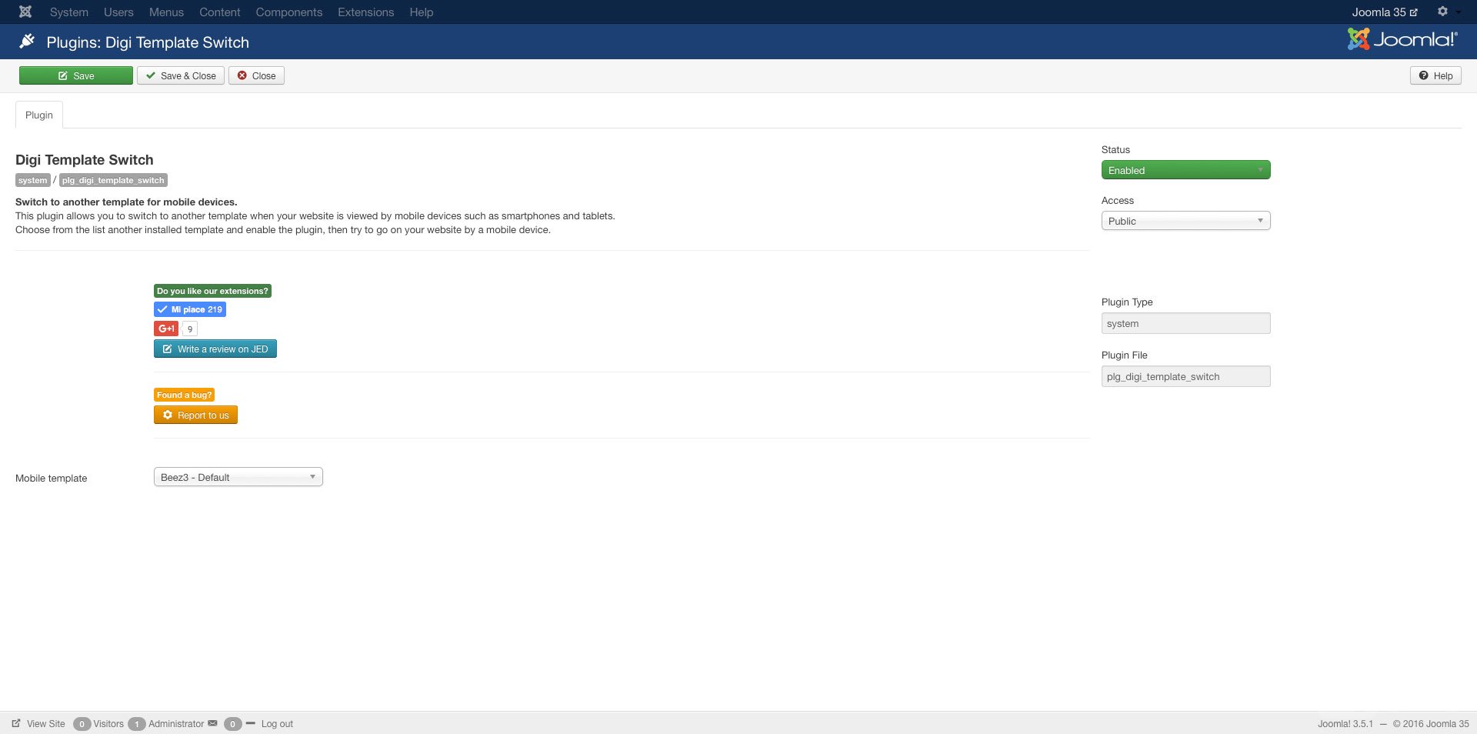Click the external link icon beside Joomla 35
The image size is (1477, 734).
(x=1414, y=12)
